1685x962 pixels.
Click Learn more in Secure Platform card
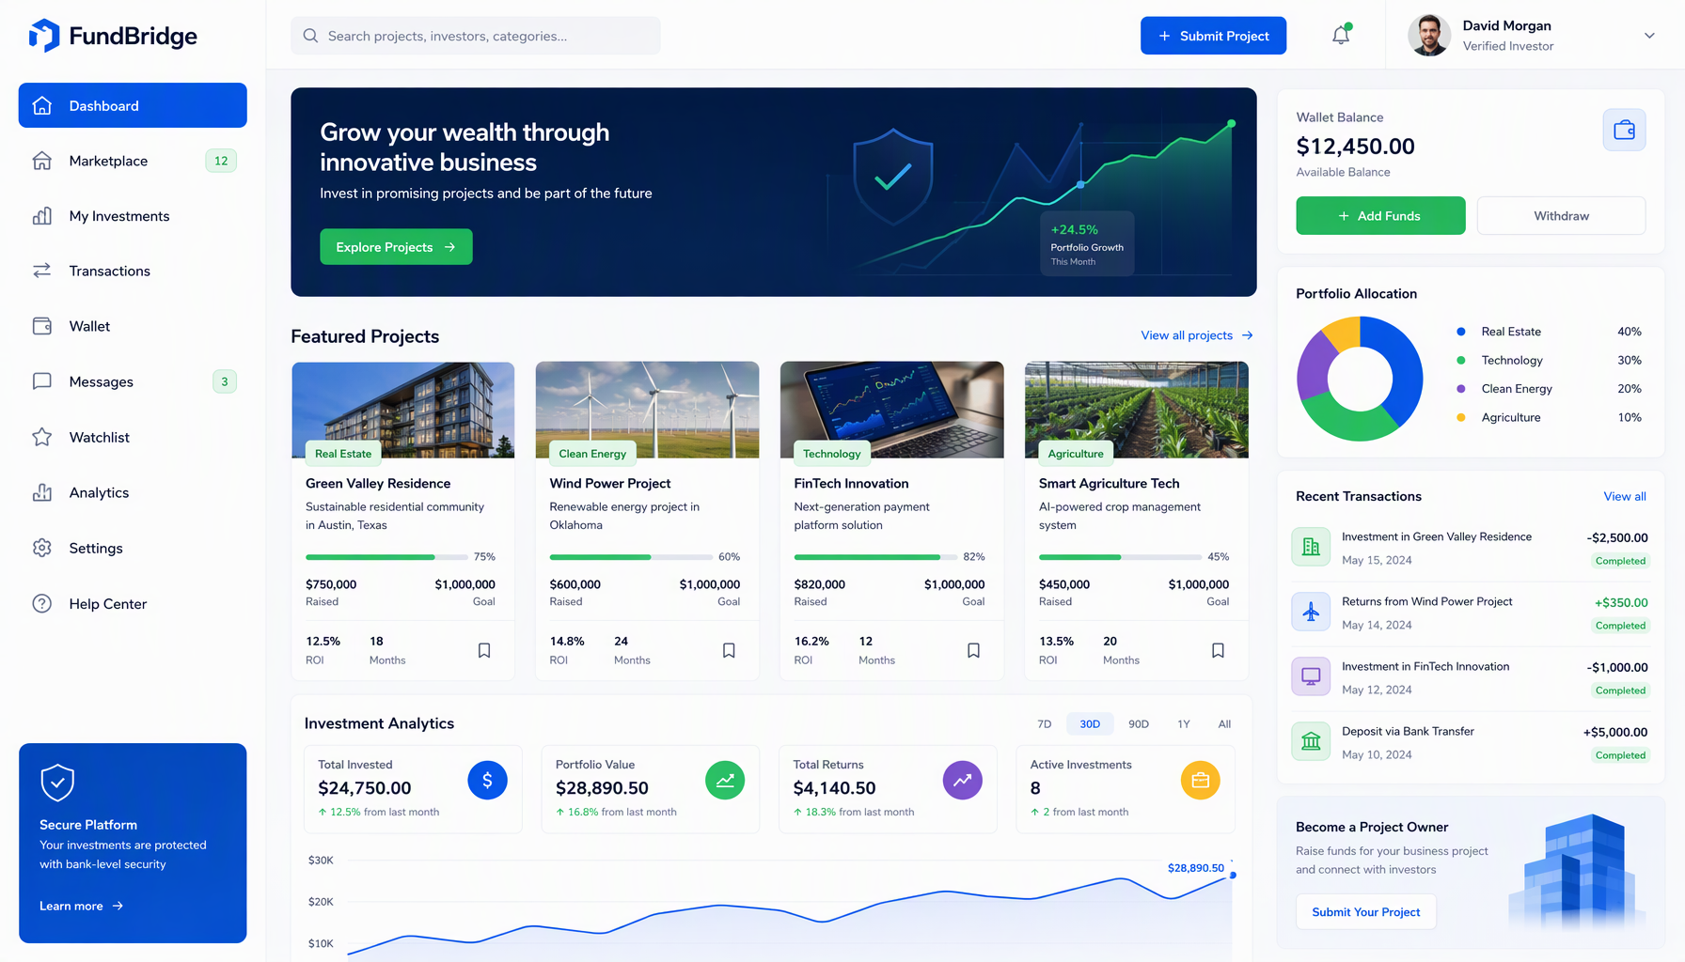(81, 906)
